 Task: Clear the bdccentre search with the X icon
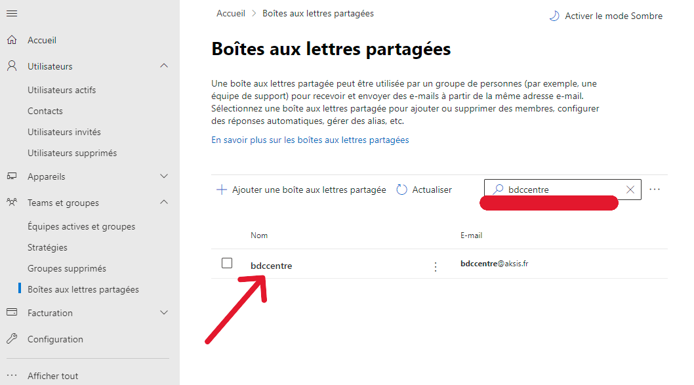pyautogui.click(x=630, y=190)
